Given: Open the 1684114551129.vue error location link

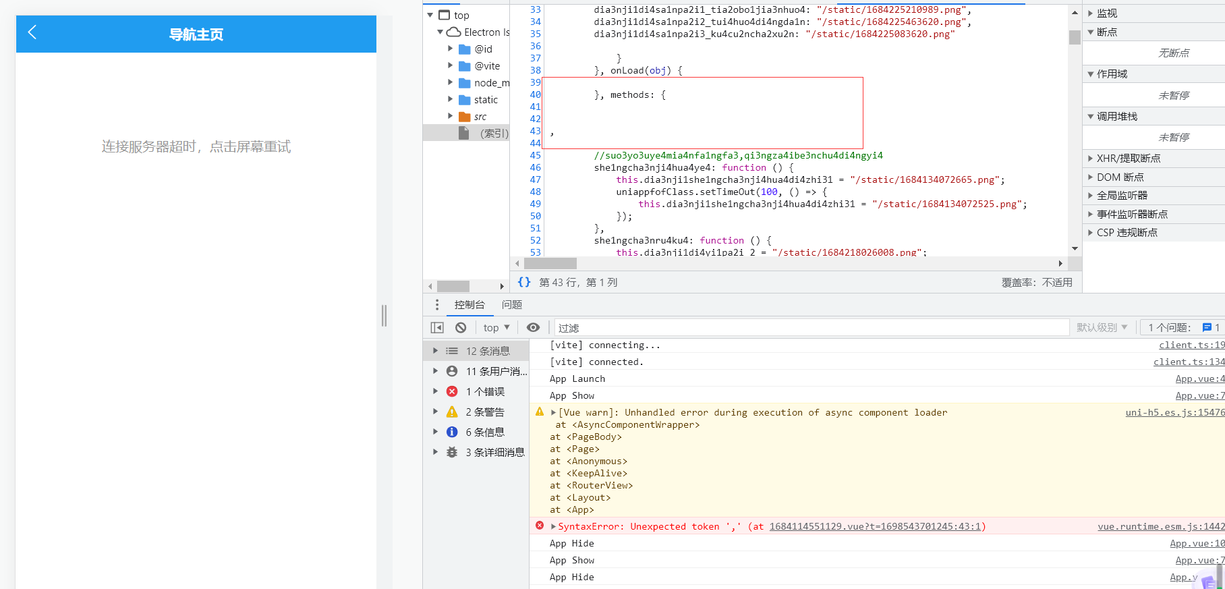Looking at the screenshot, I should coord(876,526).
